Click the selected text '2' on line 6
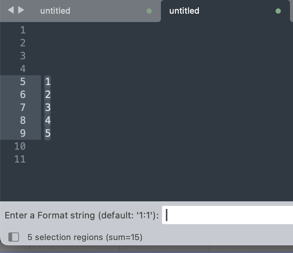Viewport: 293px width, 253px height. tap(48, 95)
